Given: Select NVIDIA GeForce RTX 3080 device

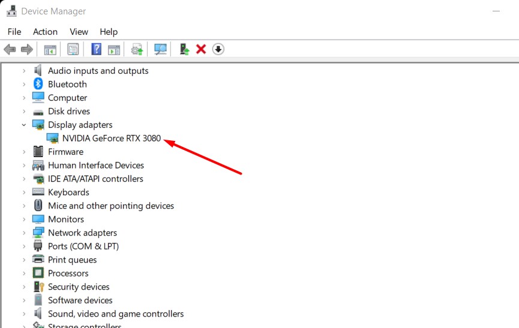Looking at the screenshot, I should pyautogui.click(x=111, y=139).
